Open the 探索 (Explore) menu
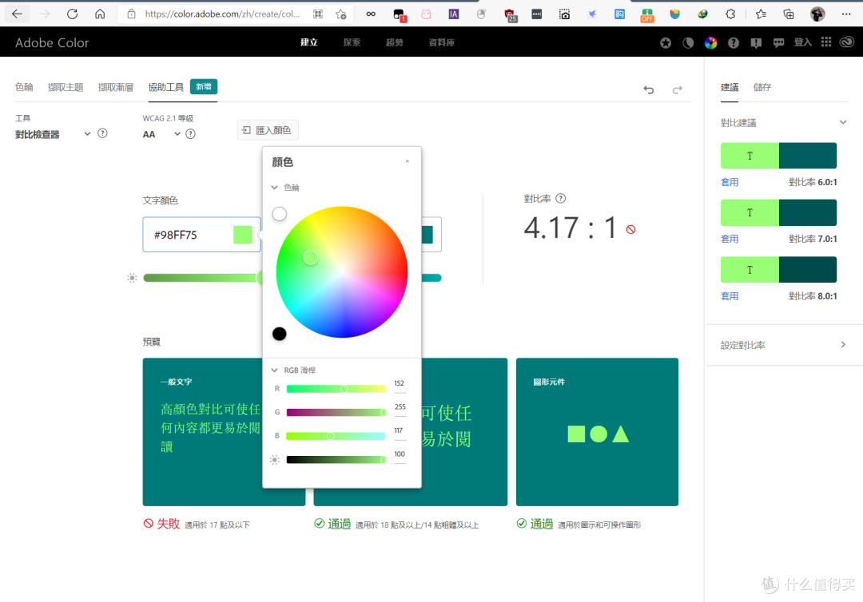Screen dimensions: 863x602 [x=352, y=42]
